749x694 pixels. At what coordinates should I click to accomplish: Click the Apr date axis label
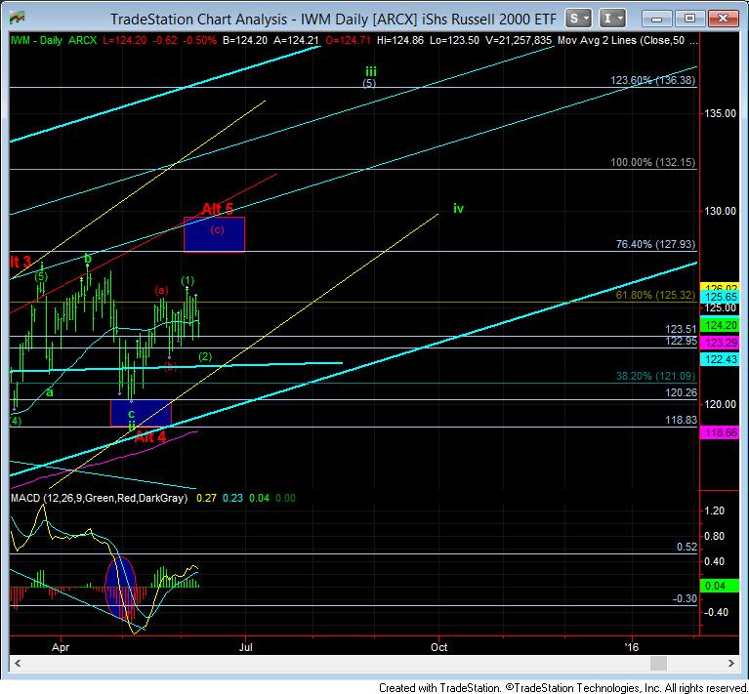pos(61,648)
